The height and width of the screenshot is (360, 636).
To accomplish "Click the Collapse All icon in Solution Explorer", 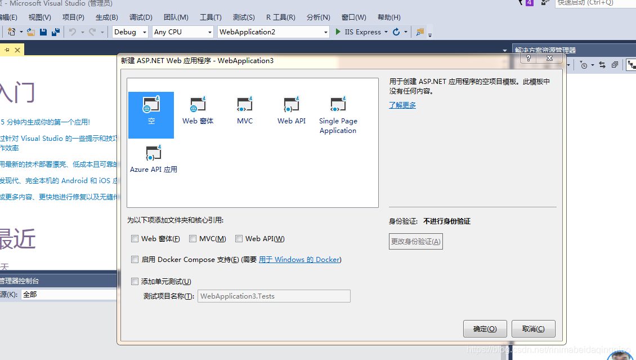I will coord(615,65).
